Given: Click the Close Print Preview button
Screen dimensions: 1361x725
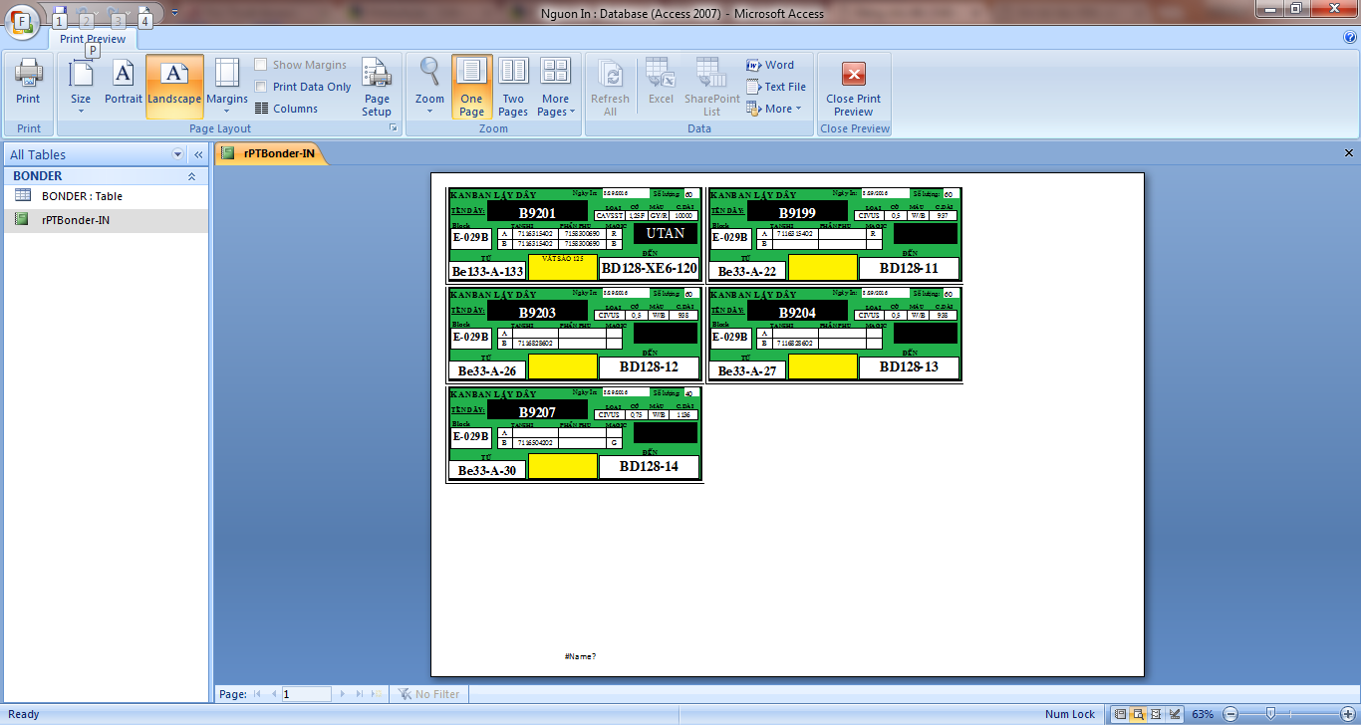Looking at the screenshot, I should point(854,88).
